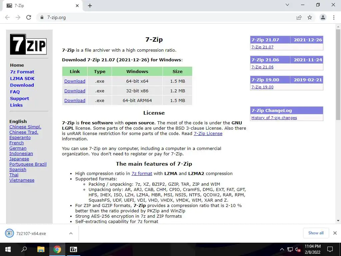Open the tab search chevron
Viewport: 341px width, 256px height.
tap(287, 5)
